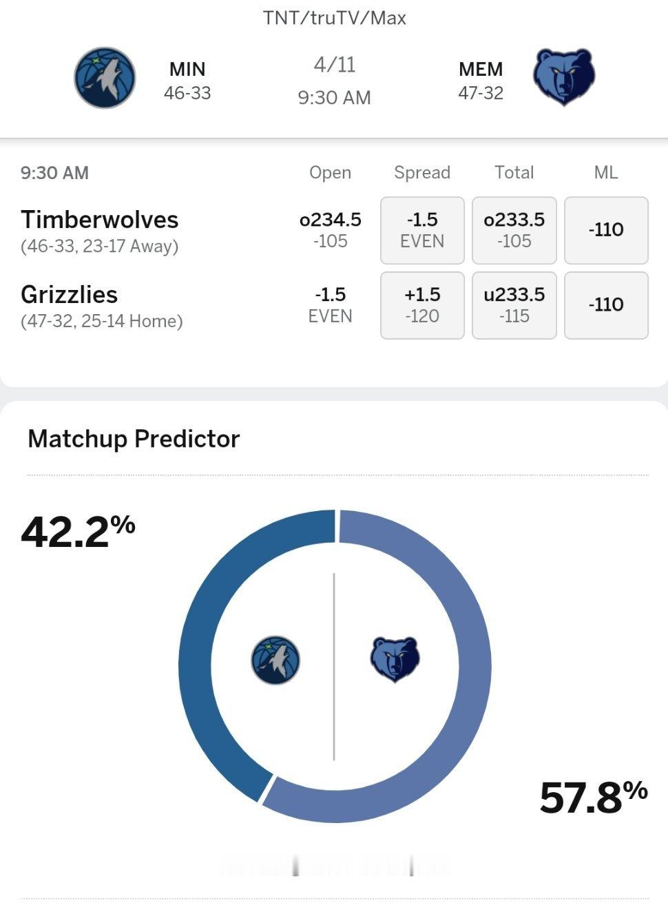Open the Grizzlies logo in header
The height and width of the screenshot is (903, 668).
point(564,77)
